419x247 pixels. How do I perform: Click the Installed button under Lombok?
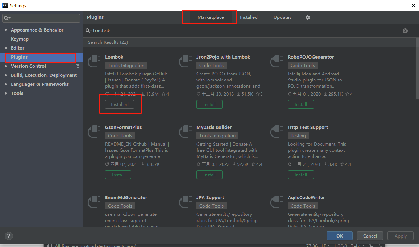click(x=120, y=104)
